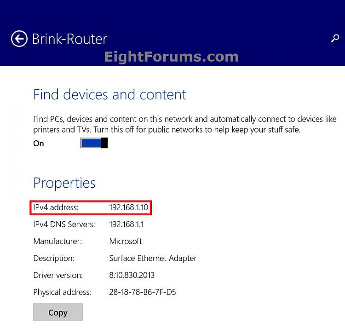Click the EightForums.com watermark text

[172, 57]
